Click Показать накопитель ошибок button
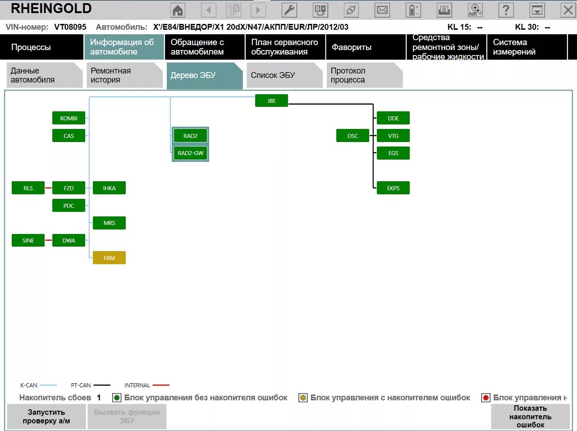Viewport: 577px width, 431px height. (530, 417)
